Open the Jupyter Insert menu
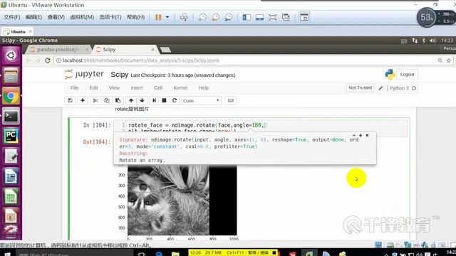 (x=137, y=87)
